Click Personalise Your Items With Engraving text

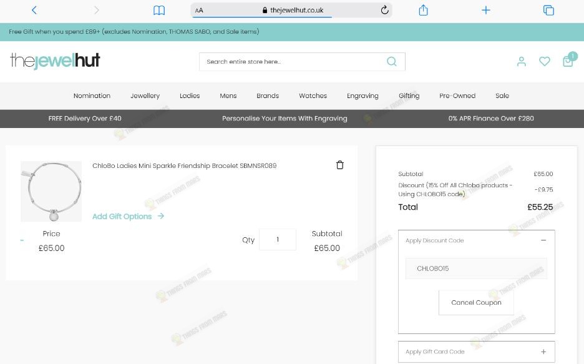point(285,119)
